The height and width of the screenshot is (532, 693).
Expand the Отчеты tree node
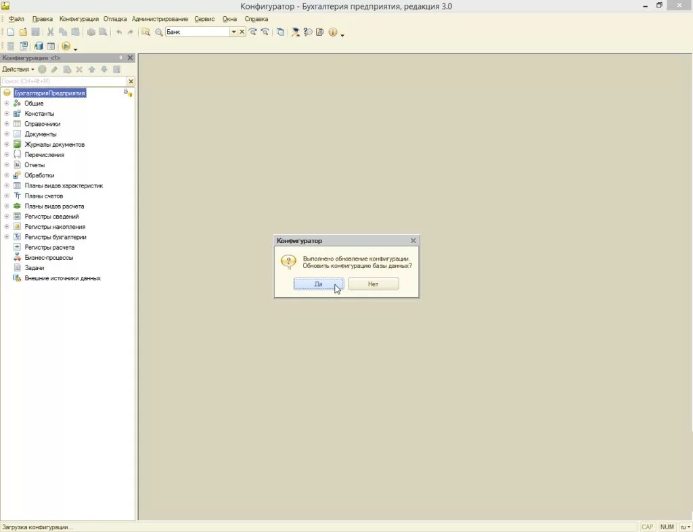point(7,165)
